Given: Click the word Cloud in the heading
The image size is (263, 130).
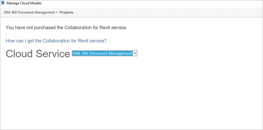Looking at the screenshot, I should point(19,54).
